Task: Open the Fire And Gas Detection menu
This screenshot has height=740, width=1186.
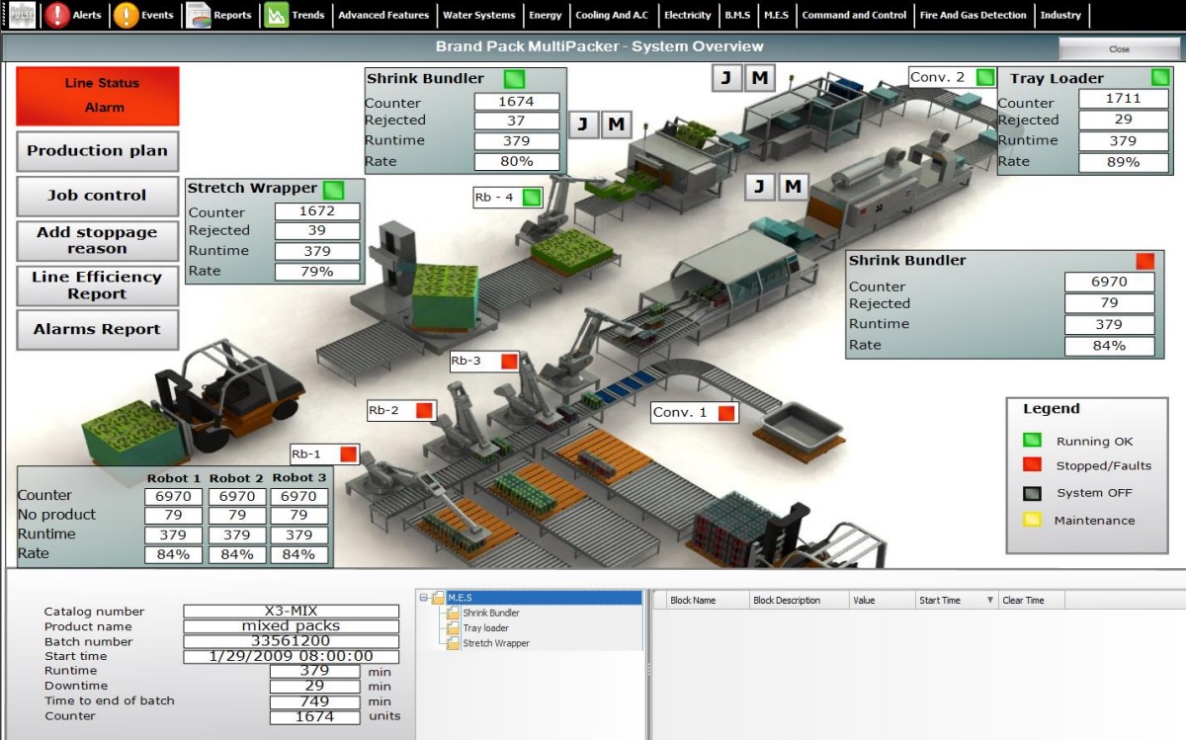Action: (973, 15)
